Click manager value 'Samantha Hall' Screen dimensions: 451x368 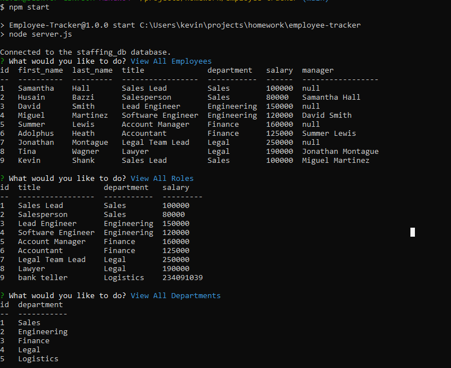(x=331, y=97)
